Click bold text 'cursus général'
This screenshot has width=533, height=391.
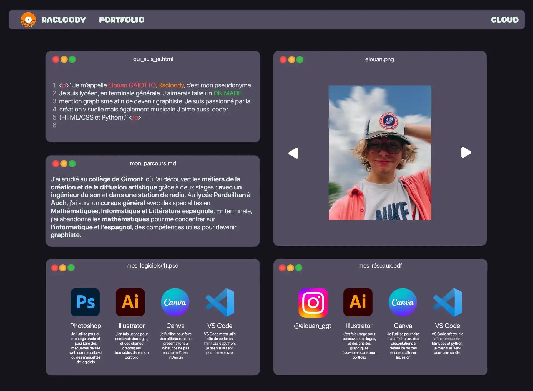pos(123,203)
